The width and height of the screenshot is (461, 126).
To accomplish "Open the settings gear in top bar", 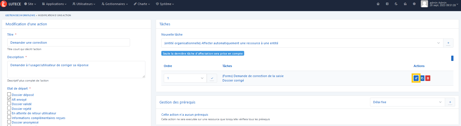I will click(414, 4).
